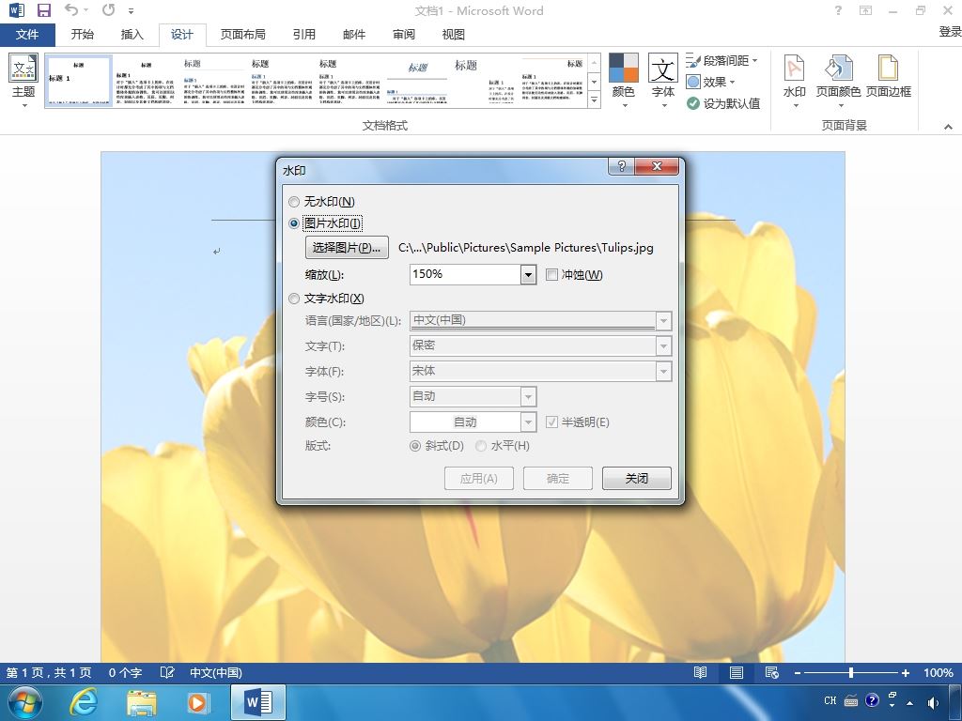
Task: Open Windows Media Player from taskbar
Action: click(x=197, y=702)
